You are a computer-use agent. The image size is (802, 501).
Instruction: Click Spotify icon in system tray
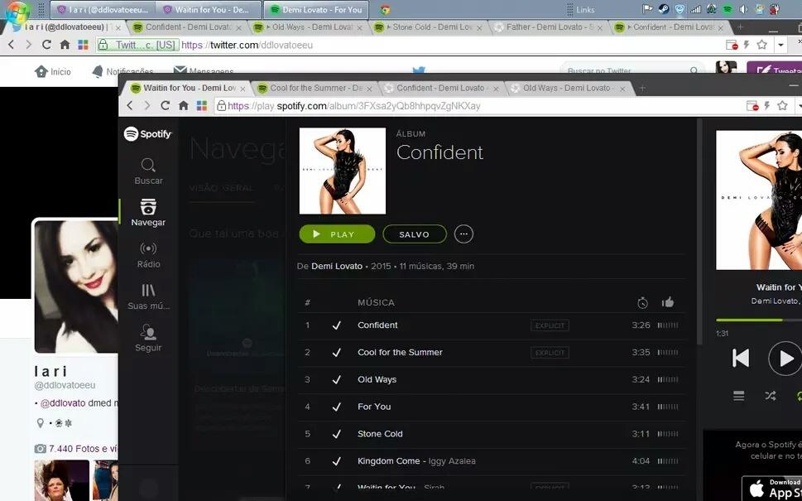728,9
